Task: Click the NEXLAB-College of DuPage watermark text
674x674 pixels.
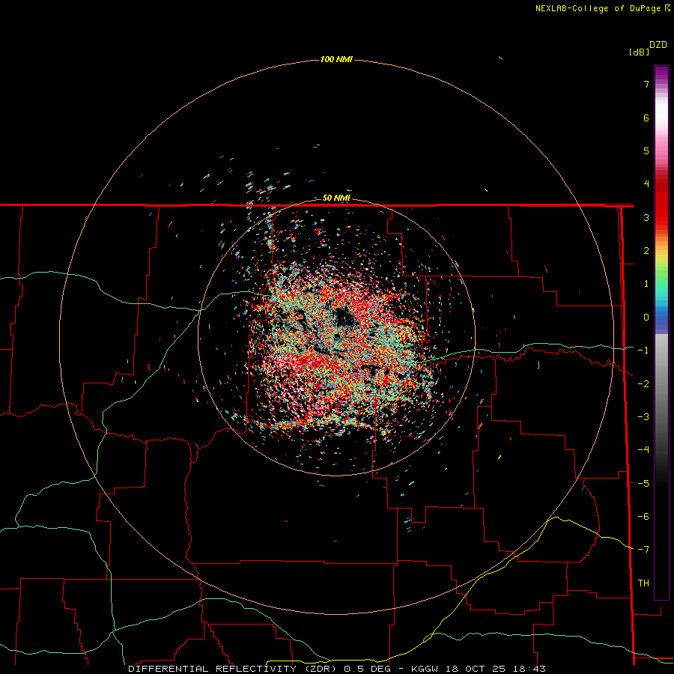Action: (602, 8)
